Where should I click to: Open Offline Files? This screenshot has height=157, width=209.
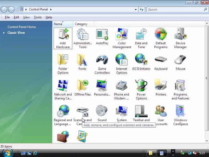83,88
